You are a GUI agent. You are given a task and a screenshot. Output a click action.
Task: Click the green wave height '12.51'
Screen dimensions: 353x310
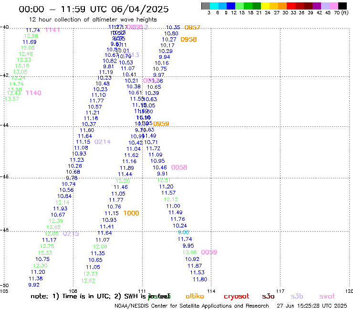coord(164,180)
